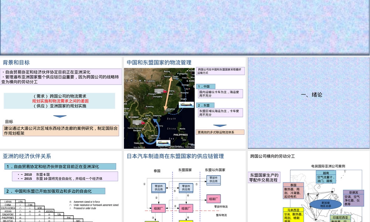
Task: Click the box 国内运输以卡车为主，海运使用不充分
Action: coord(221,94)
